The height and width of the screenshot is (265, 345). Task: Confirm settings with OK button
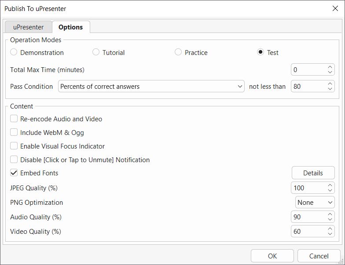(272, 256)
